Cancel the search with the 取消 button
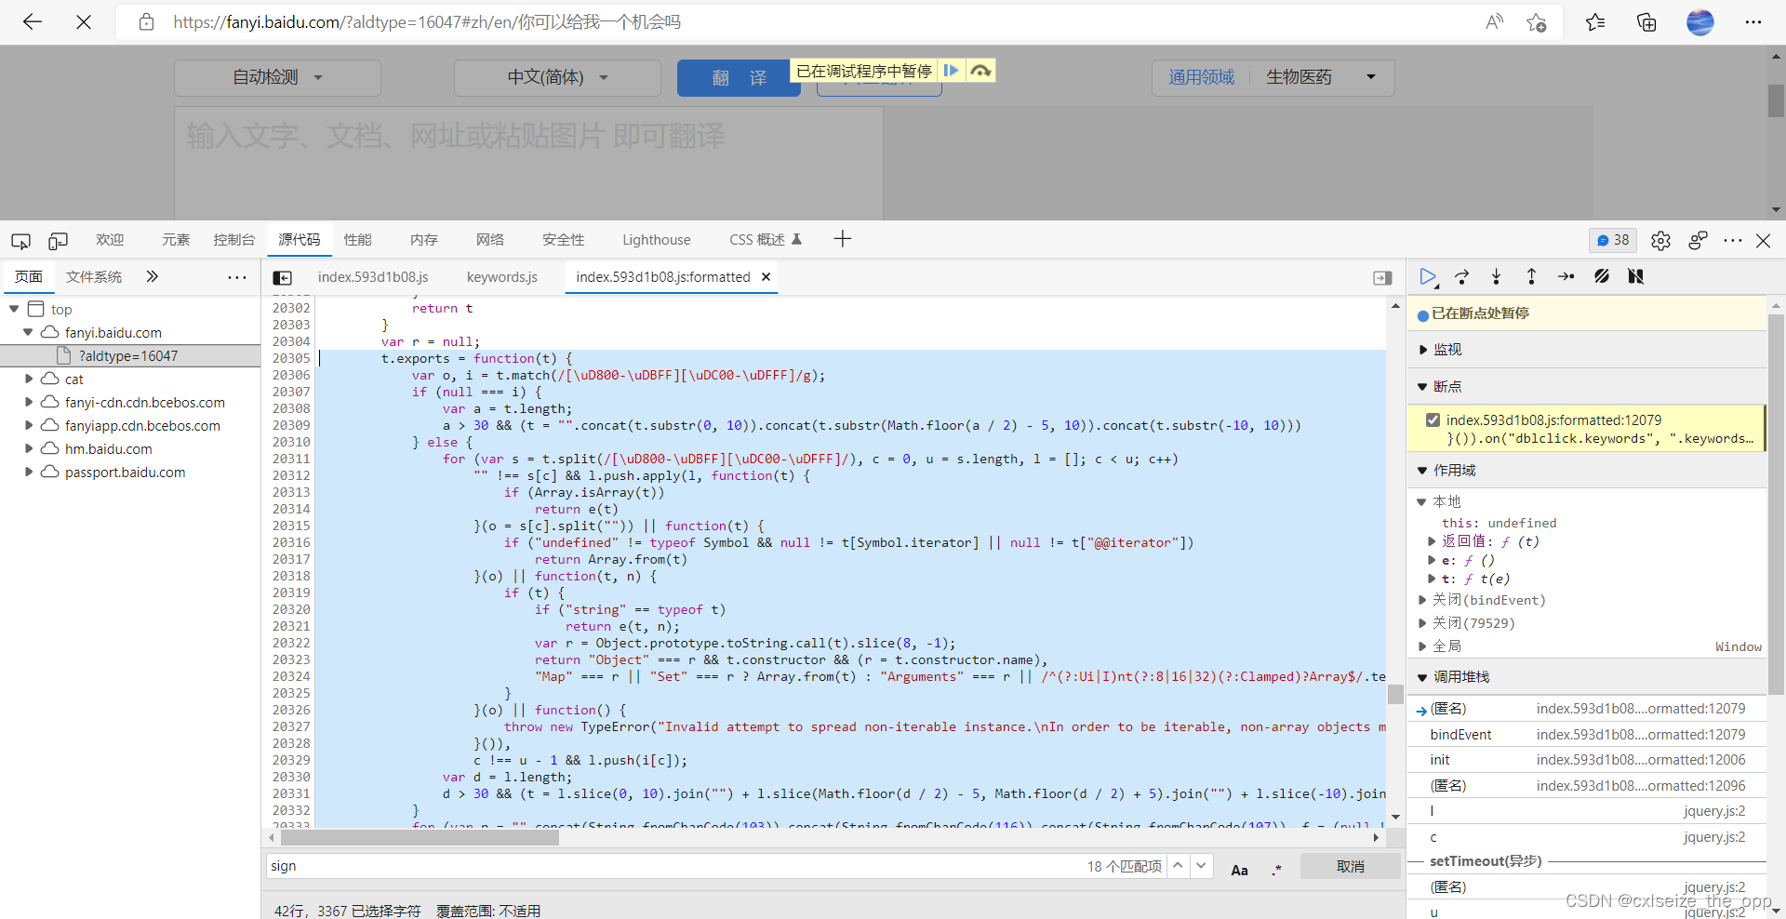The height and width of the screenshot is (919, 1786). tap(1350, 866)
